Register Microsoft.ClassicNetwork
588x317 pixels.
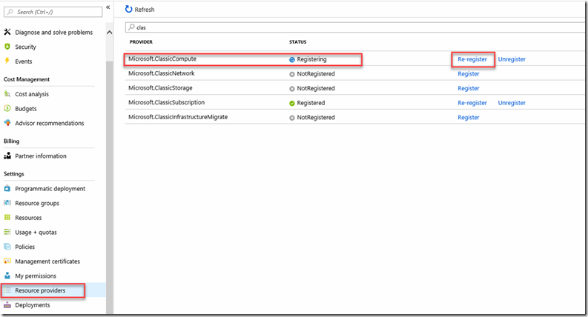[469, 74]
